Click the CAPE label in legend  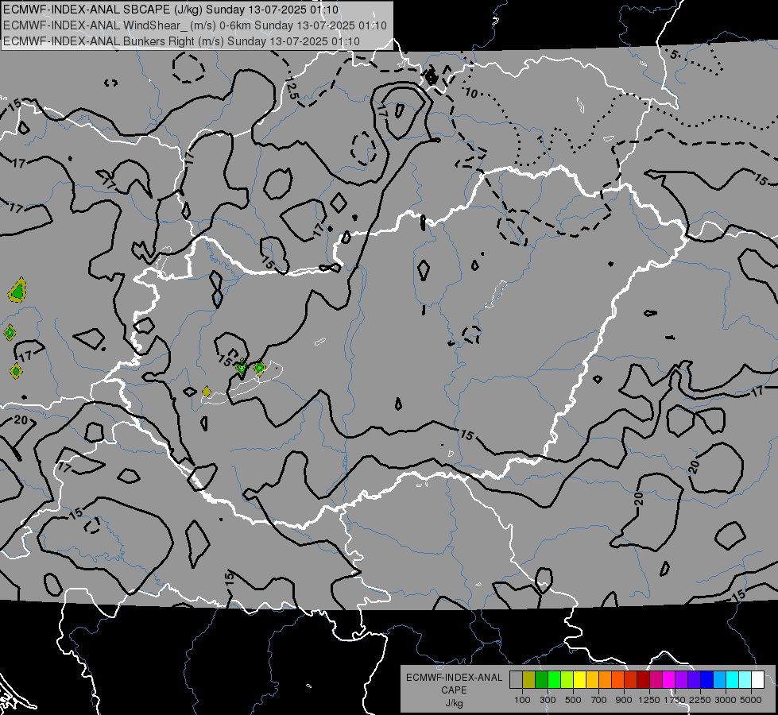[x=454, y=690]
